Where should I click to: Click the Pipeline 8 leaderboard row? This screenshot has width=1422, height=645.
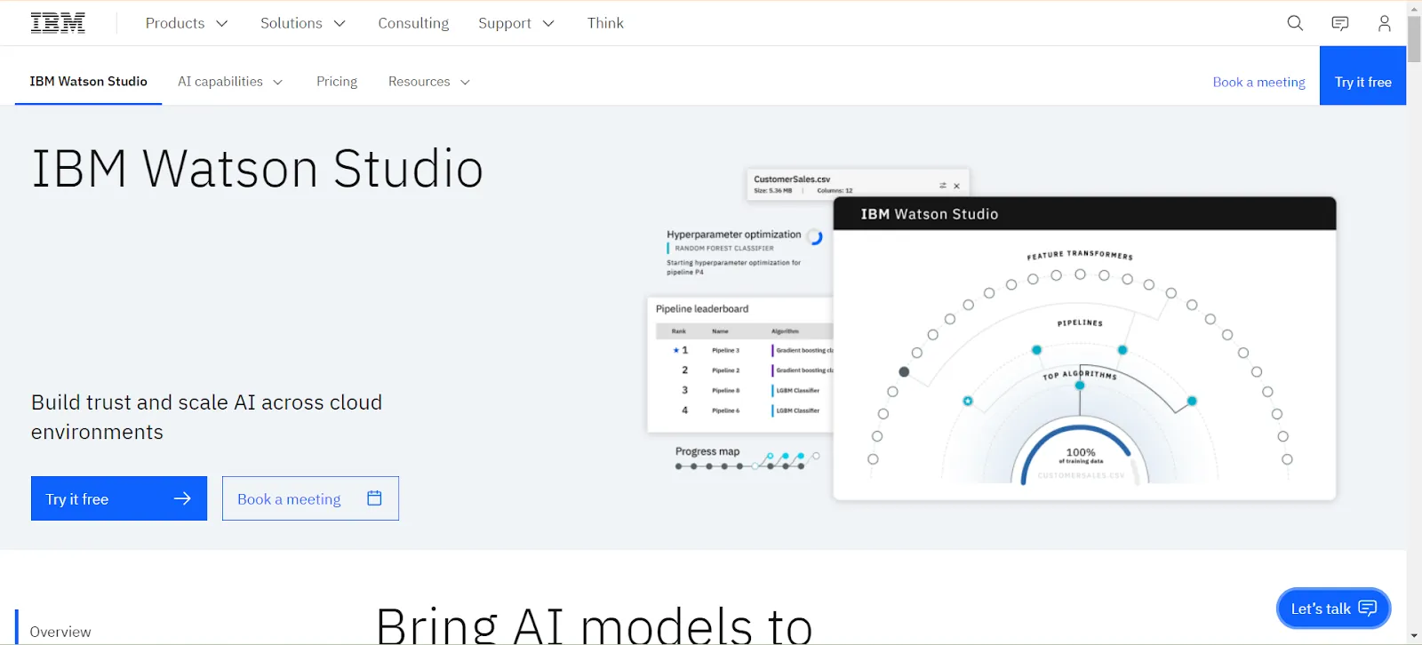(x=745, y=390)
